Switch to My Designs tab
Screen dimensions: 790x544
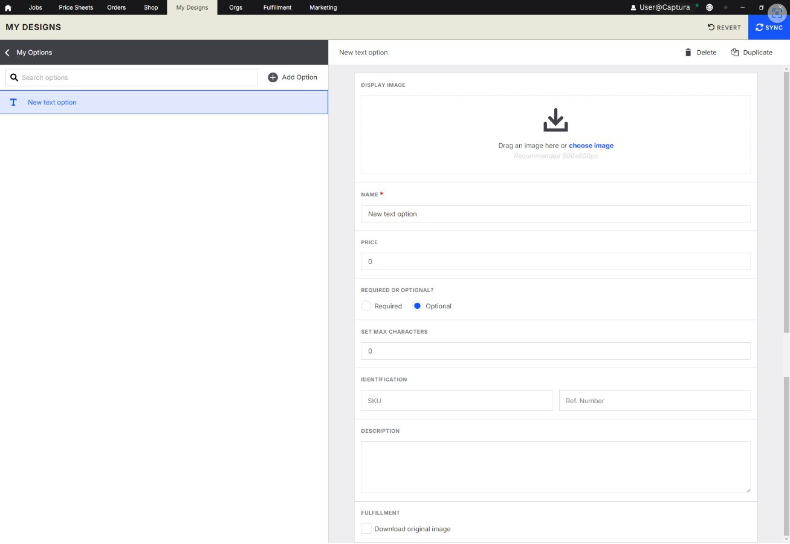point(192,8)
